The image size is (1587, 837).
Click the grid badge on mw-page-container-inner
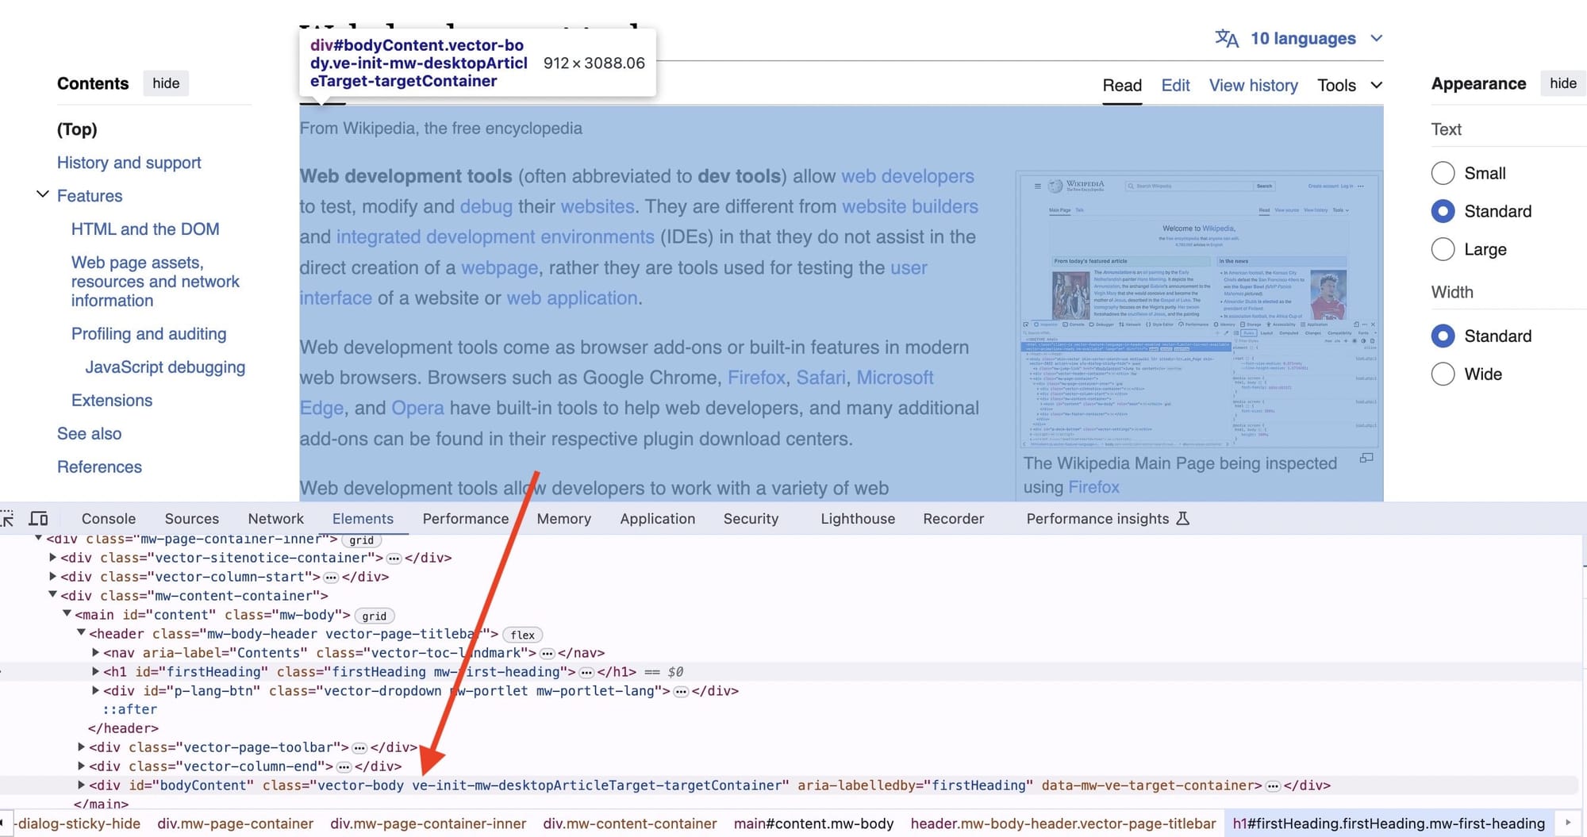(362, 539)
